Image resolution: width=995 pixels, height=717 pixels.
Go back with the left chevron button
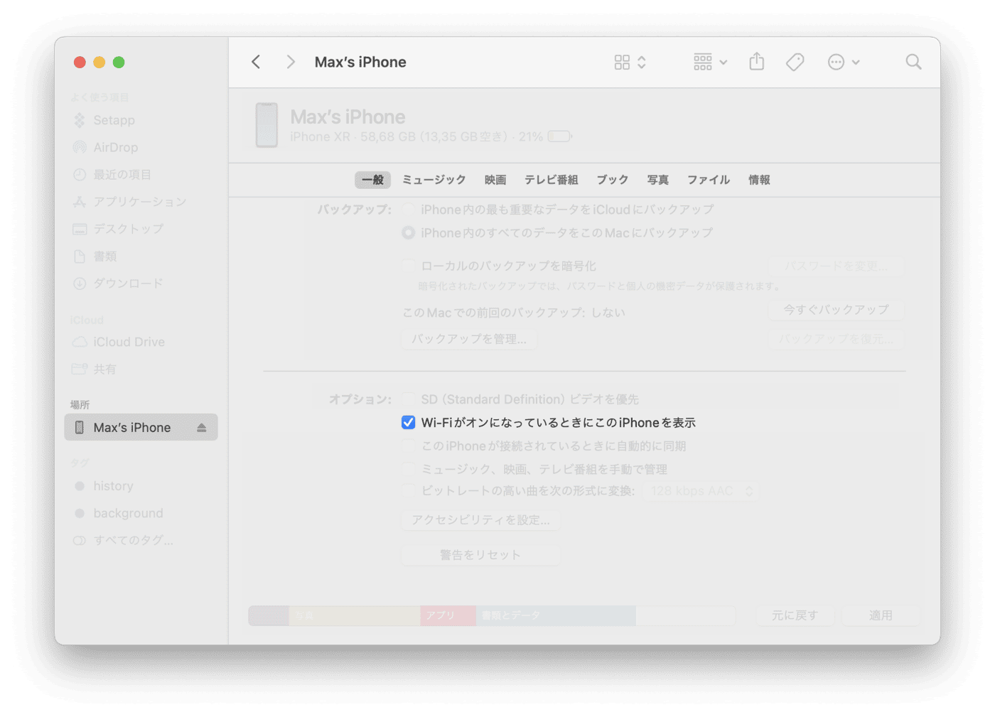(257, 63)
